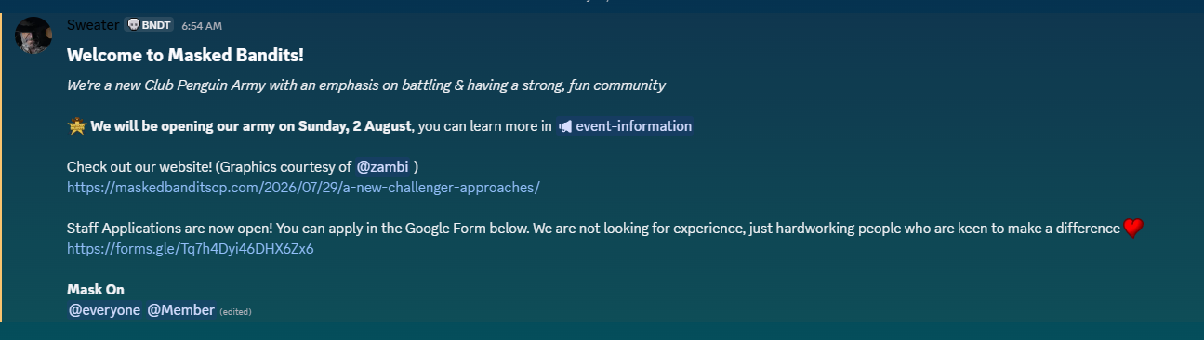The width and height of the screenshot is (1204, 340).
Task: Click the red heart emoji
Action: pyautogui.click(x=1132, y=229)
